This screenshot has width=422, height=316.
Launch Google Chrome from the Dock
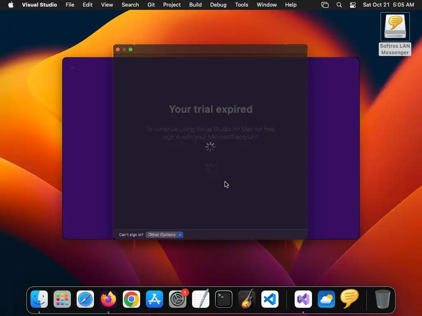pos(131,299)
